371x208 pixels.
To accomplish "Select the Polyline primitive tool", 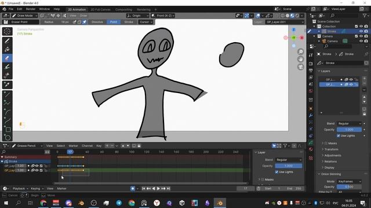I will click(7, 103).
